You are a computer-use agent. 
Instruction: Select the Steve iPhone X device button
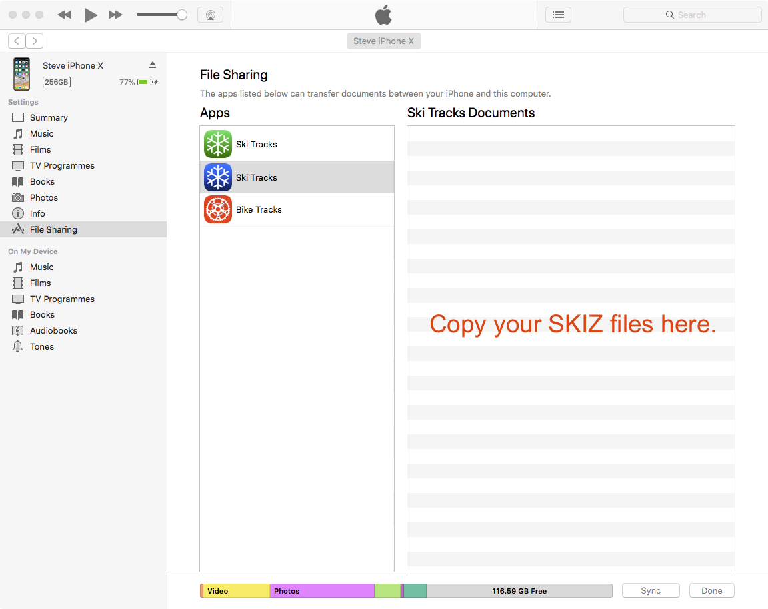tap(383, 41)
